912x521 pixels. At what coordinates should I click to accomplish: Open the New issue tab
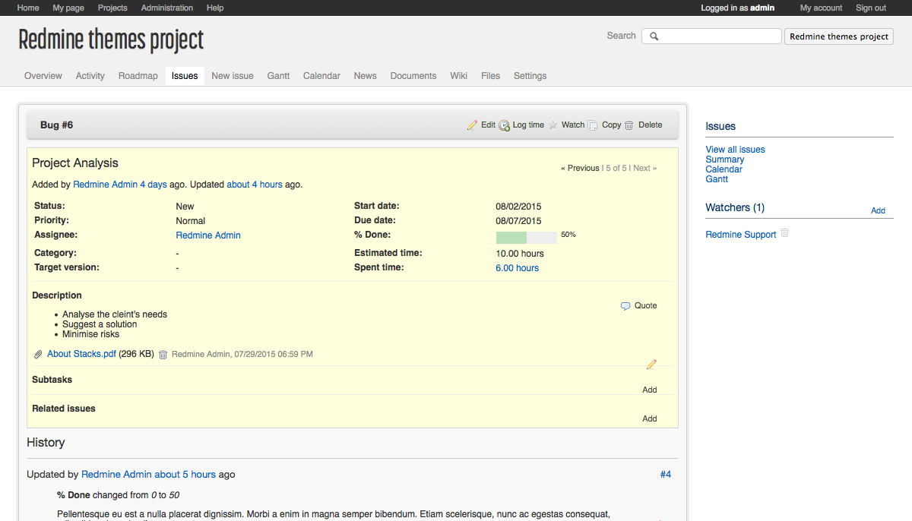[233, 76]
